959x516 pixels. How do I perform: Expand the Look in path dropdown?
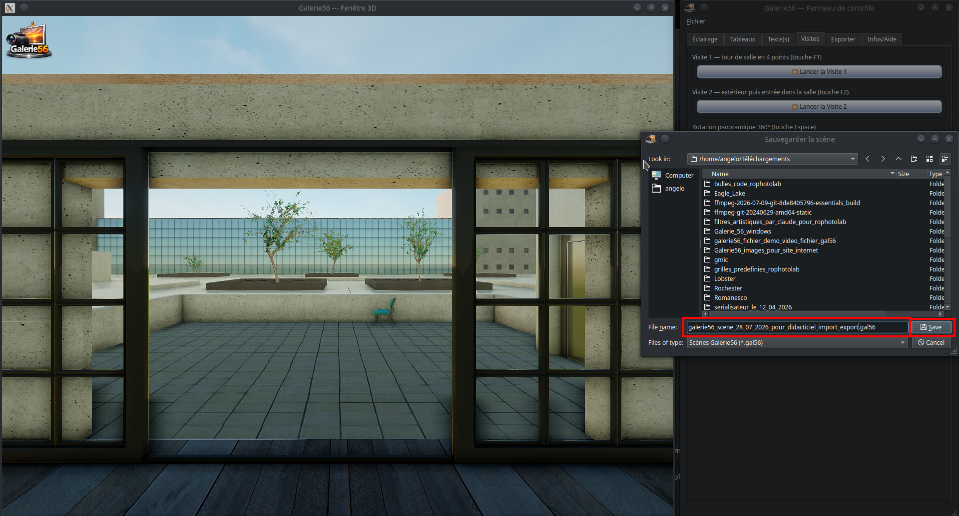click(x=853, y=159)
